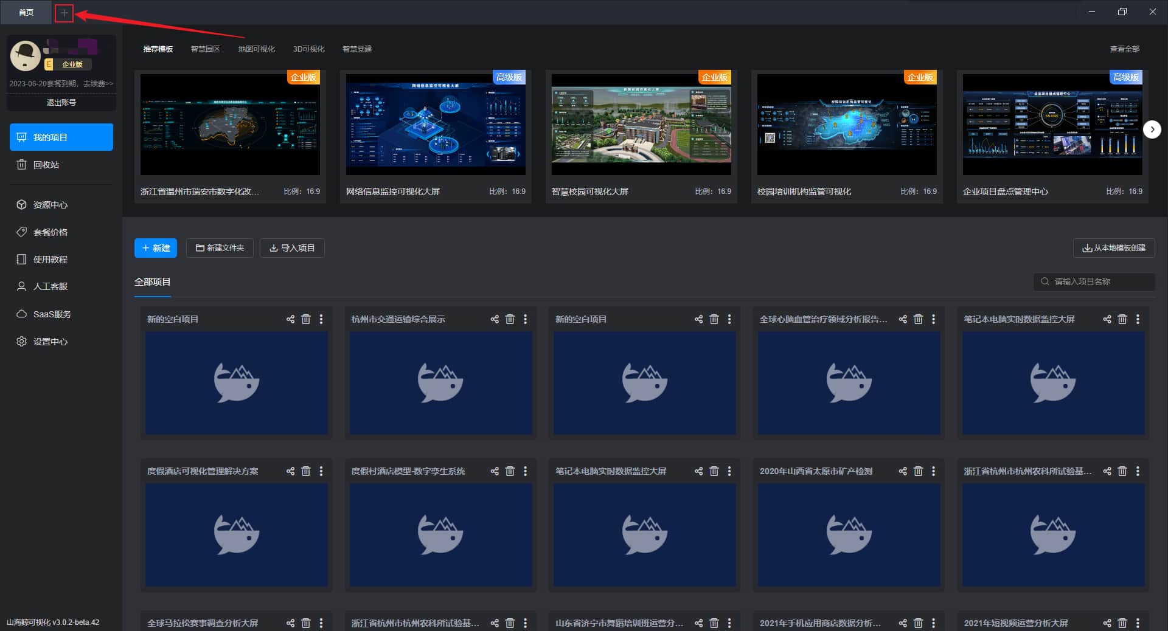Share the 杭州市交通运输综合展示 project
The width and height of the screenshot is (1168, 631).
495,319
